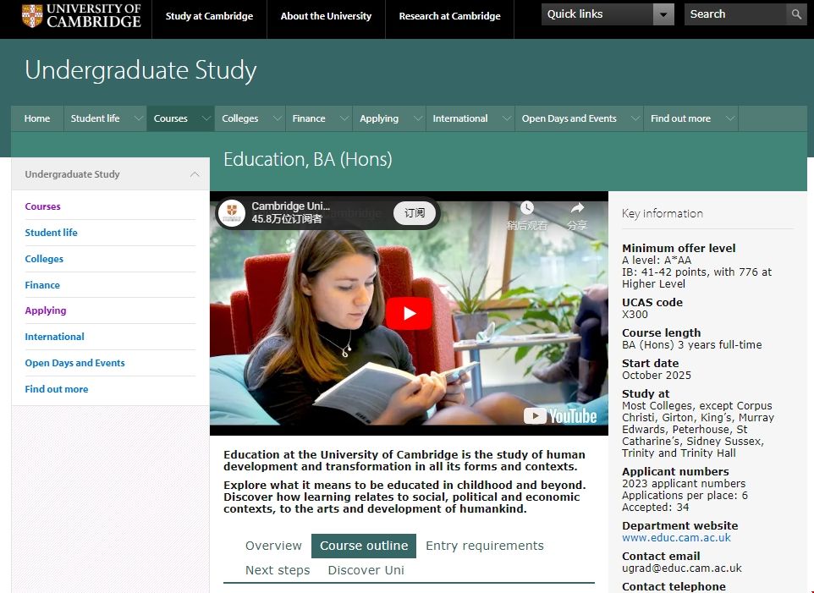Open Student life in the sidebar

pos(51,233)
